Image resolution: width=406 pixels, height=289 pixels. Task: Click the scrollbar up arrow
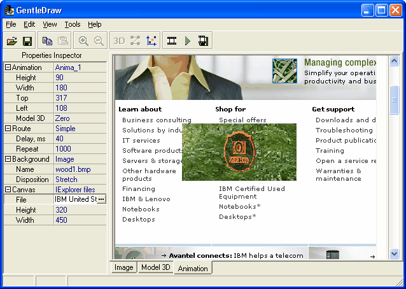pos(395,61)
